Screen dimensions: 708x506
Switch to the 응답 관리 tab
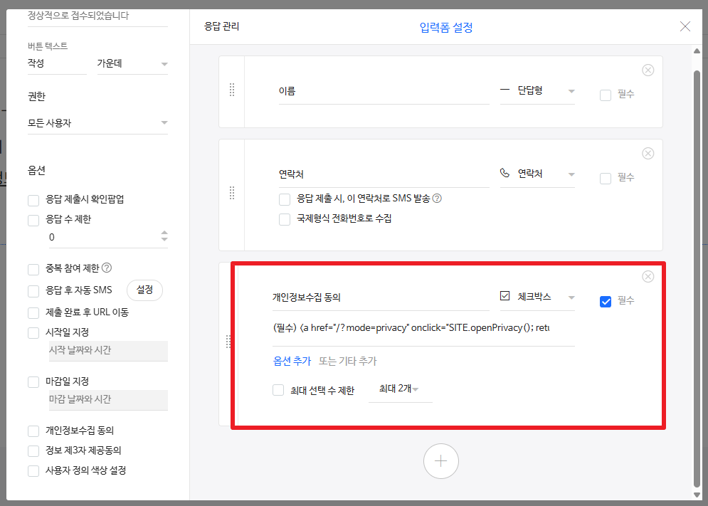pyautogui.click(x=222, y=26)
